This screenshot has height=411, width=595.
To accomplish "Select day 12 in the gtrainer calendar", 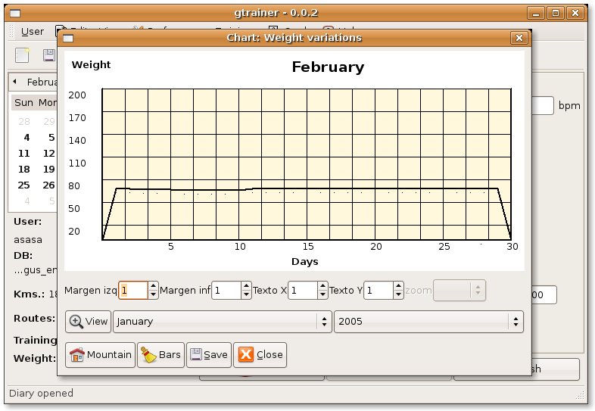I will coord(48,154).
